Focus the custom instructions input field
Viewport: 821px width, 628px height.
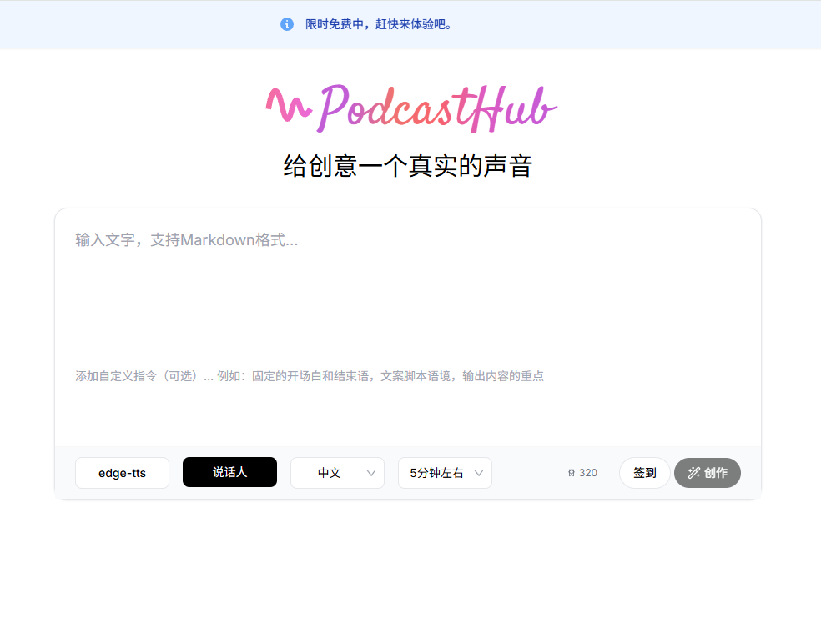click(x=408, y=400)
